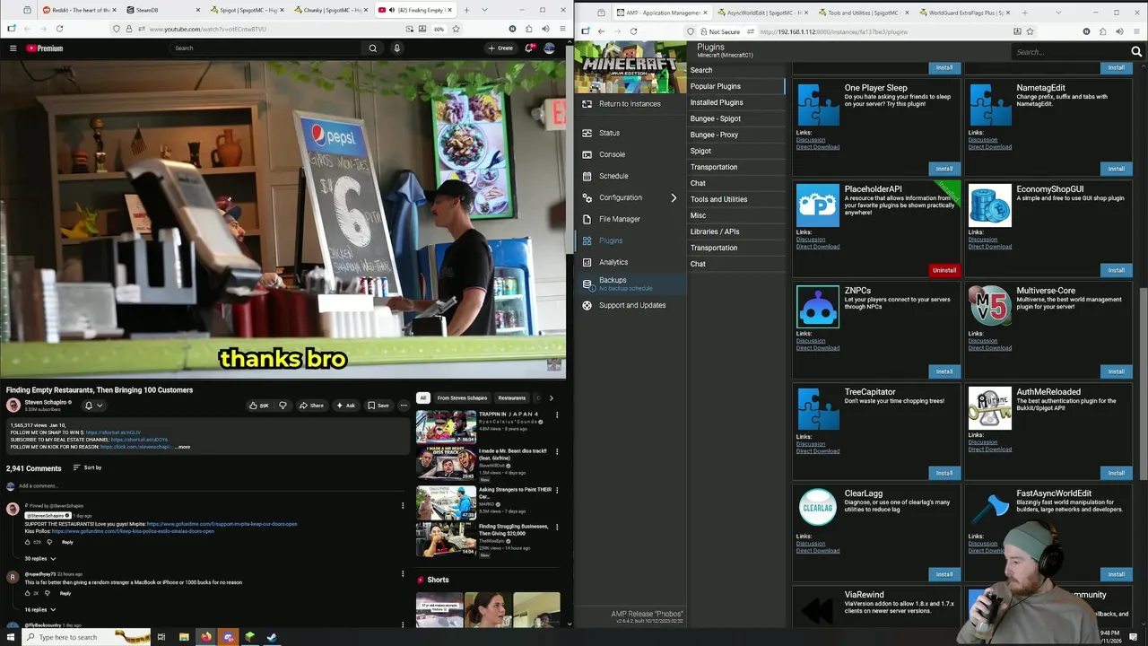Open TRAPPIN IN JAPAN 4 thumbnail
1148x646 pixels.
point(446,426)
